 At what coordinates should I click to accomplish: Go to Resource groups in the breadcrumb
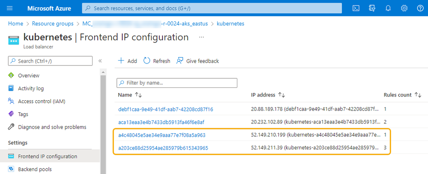(x=53, y=24)
